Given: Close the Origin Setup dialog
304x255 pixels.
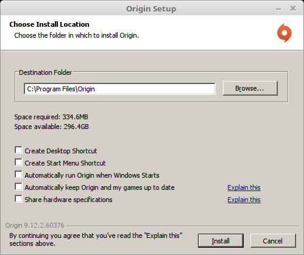Looking at the screenshot, I should coord(293,9).
